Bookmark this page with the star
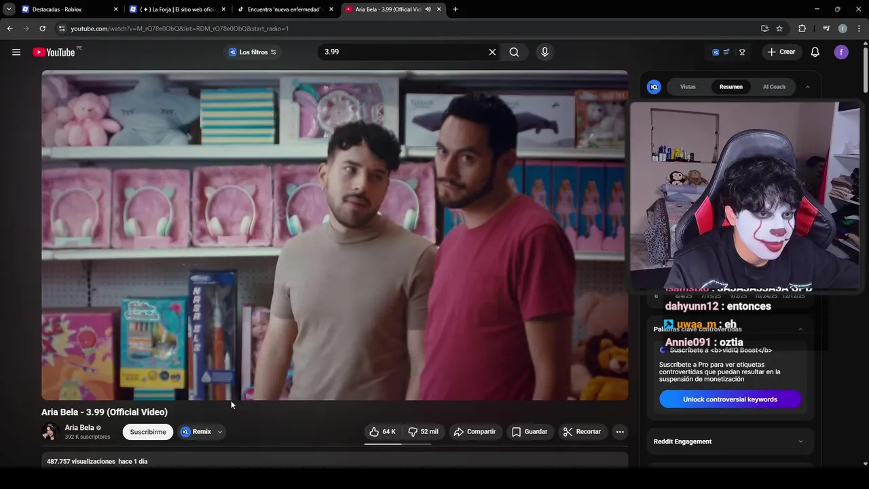The height and width of the screenshot is (489, 869). point(779,29)
